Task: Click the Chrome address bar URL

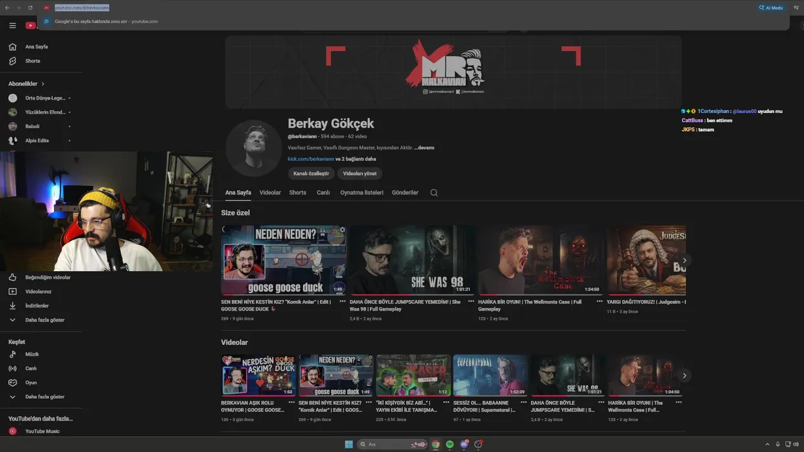Action: [x=82, y=8]
